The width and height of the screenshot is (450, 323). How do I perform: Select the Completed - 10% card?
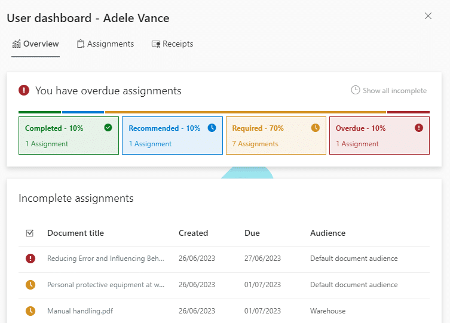[69, 136]
